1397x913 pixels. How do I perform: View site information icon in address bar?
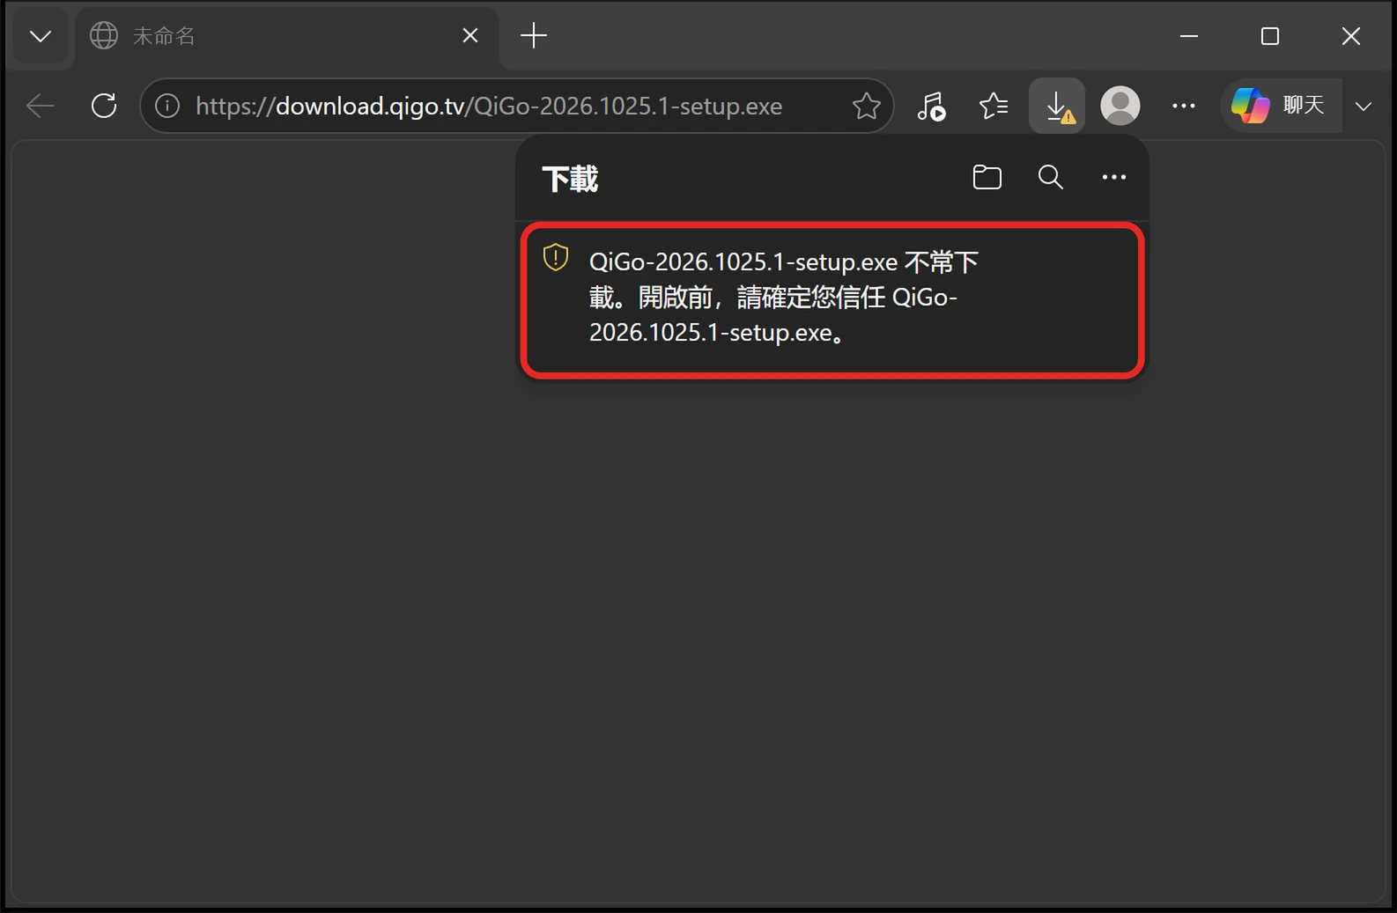click(167, 106)
